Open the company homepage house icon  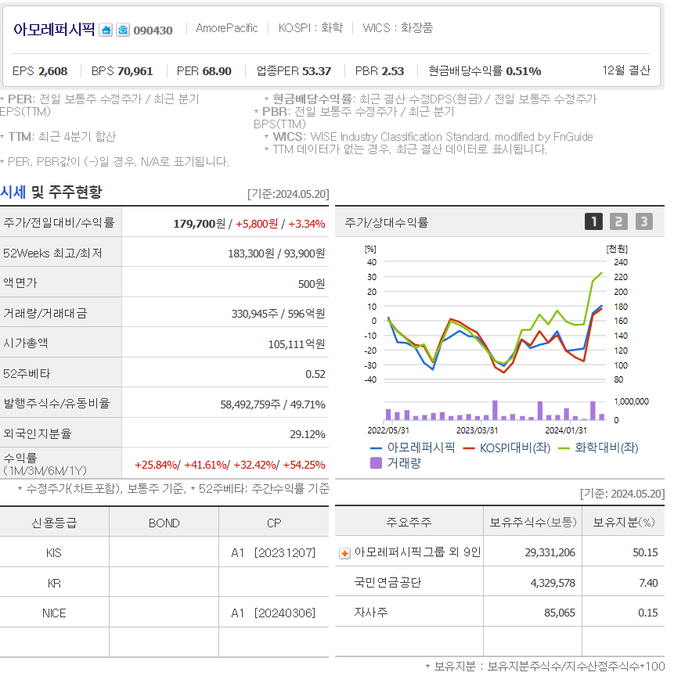106,30
